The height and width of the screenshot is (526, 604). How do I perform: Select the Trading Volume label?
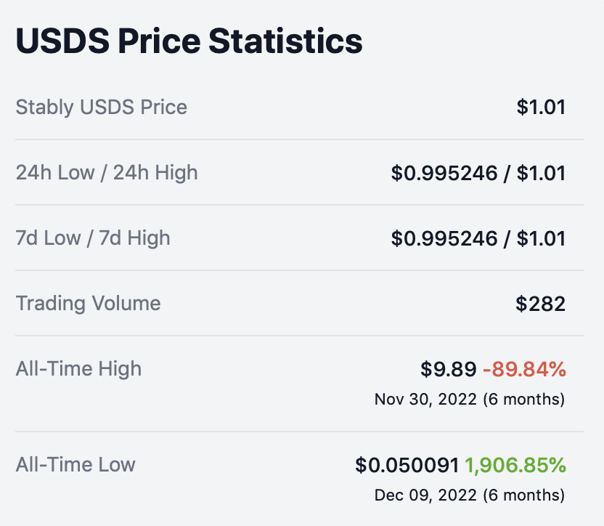(x=89, y=304)
